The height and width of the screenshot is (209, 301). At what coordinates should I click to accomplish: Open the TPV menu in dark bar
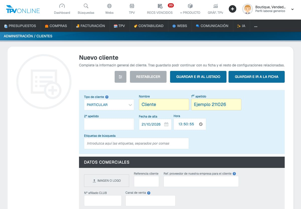coord(119,26)
